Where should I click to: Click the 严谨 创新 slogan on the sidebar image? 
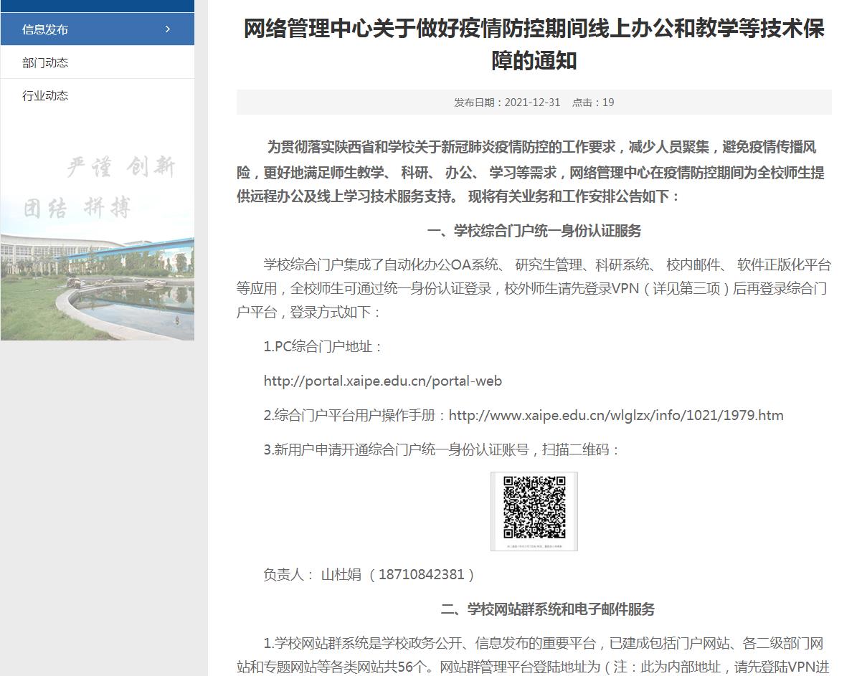tap(120, 168)
